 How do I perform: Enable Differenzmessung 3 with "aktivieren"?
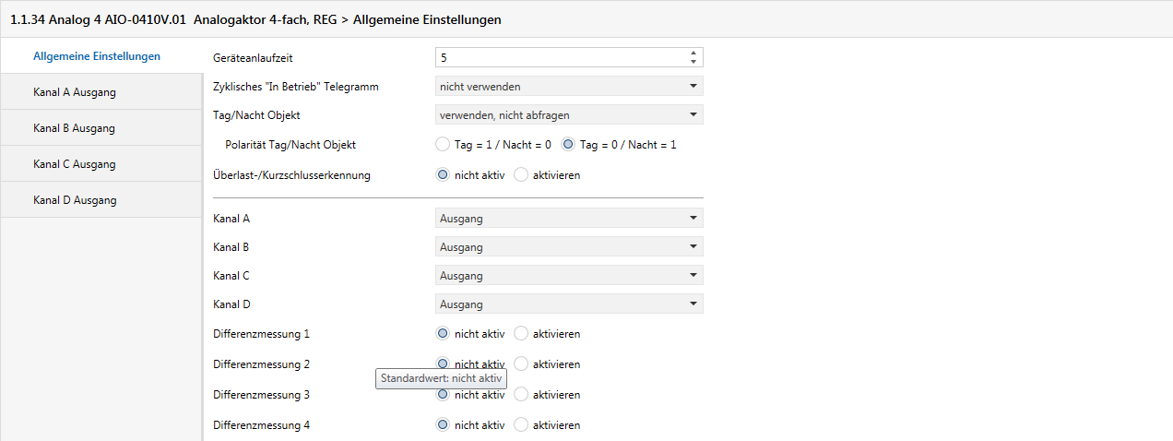click(521, 395)
